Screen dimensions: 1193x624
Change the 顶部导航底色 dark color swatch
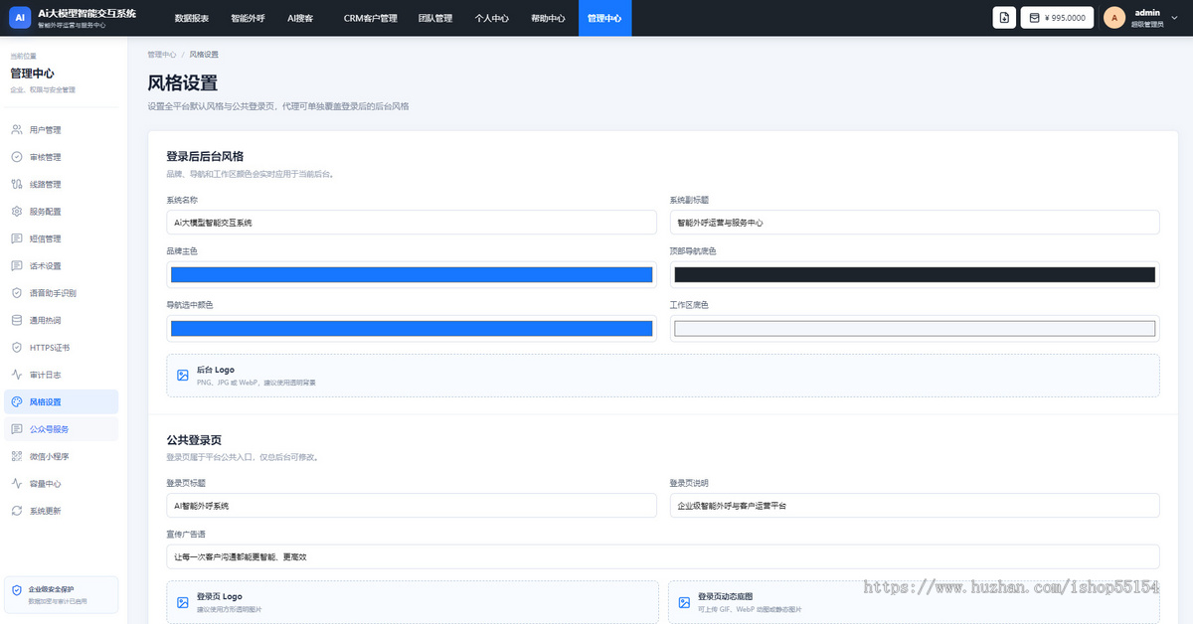[x=915, y=274]
